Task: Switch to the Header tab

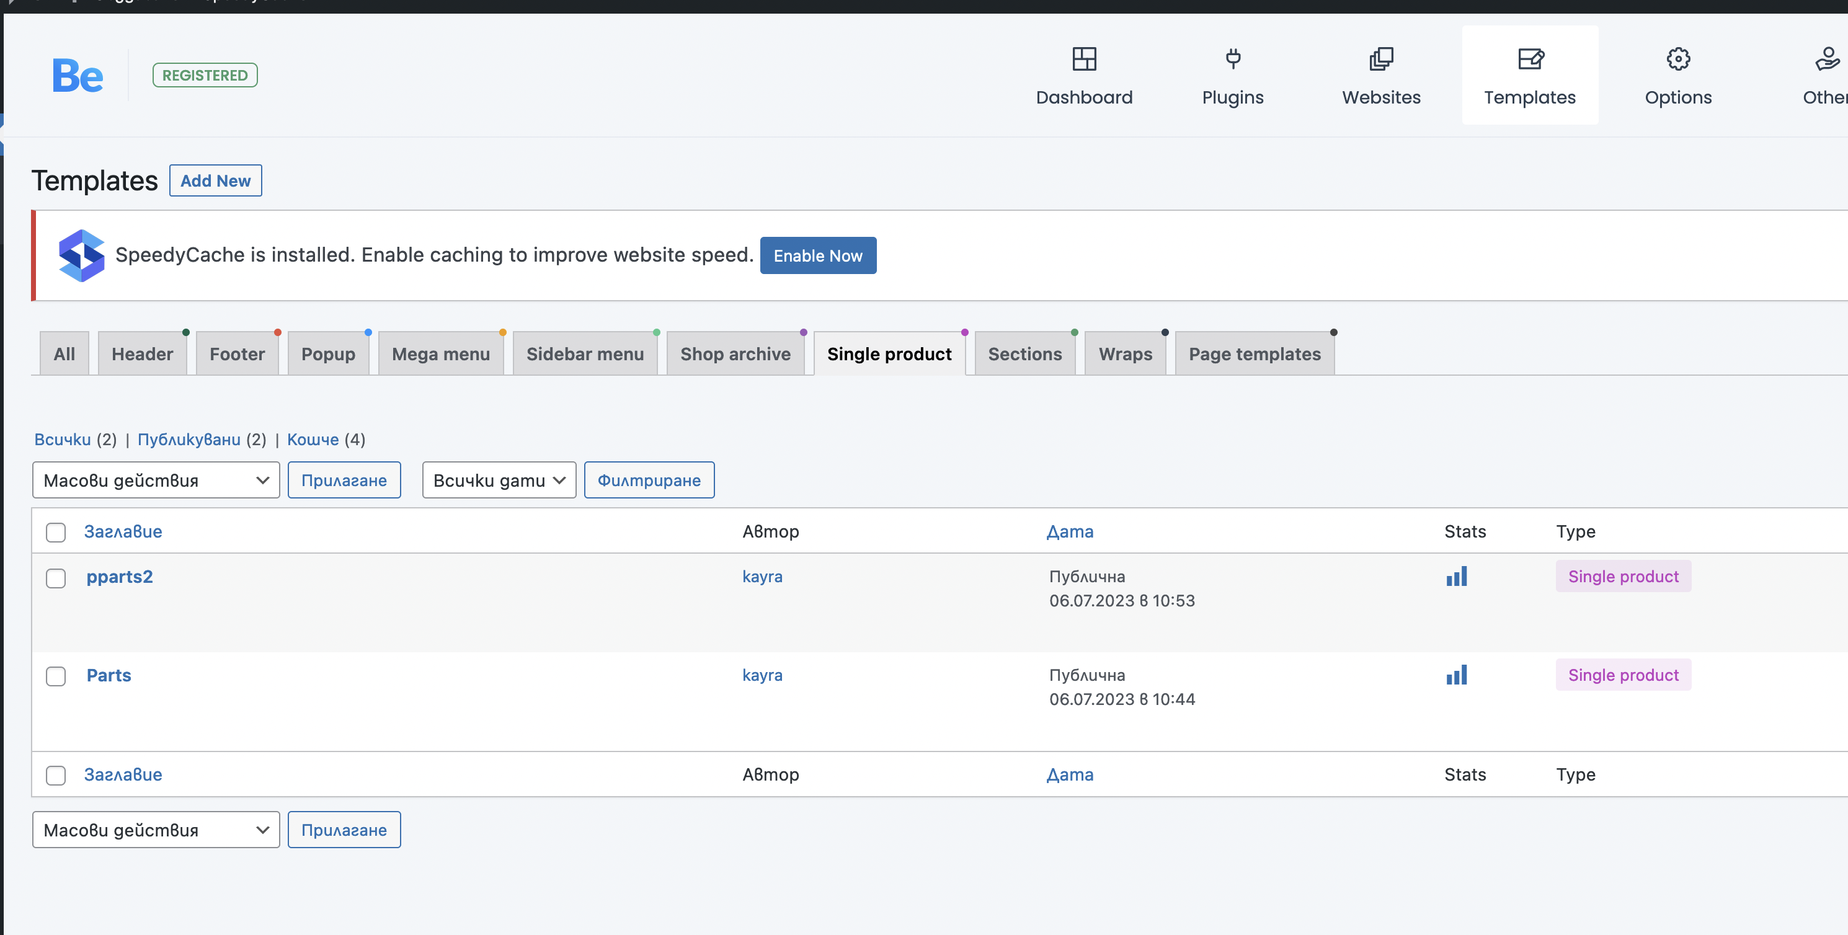Action: point(142,353)
